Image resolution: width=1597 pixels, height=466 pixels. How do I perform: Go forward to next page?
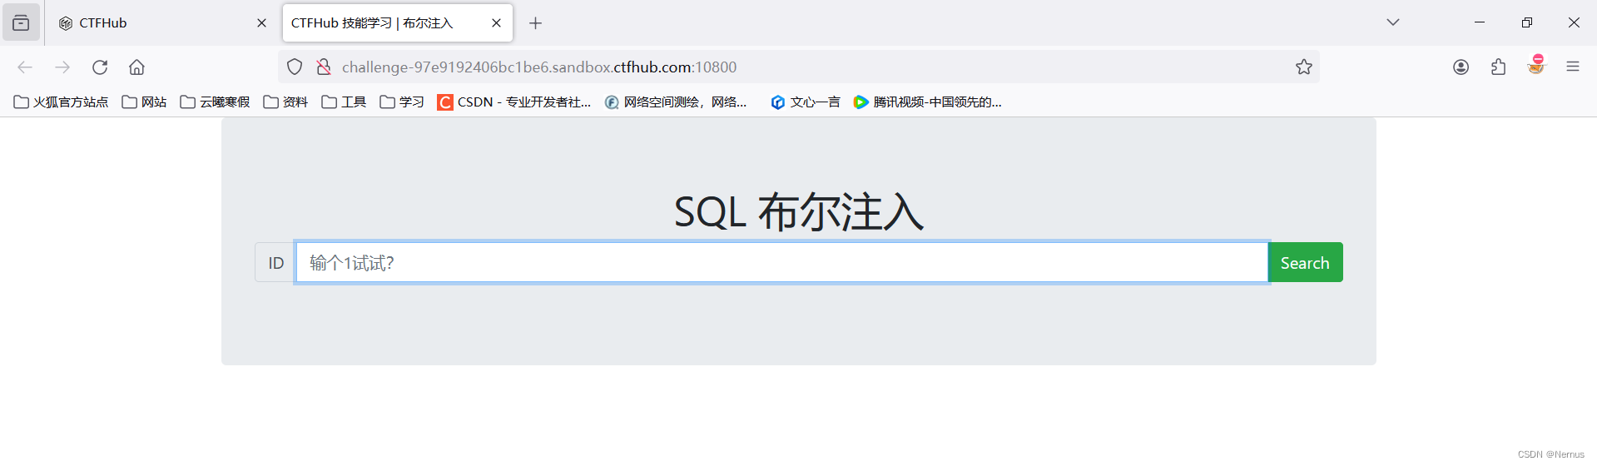[62, 67]
